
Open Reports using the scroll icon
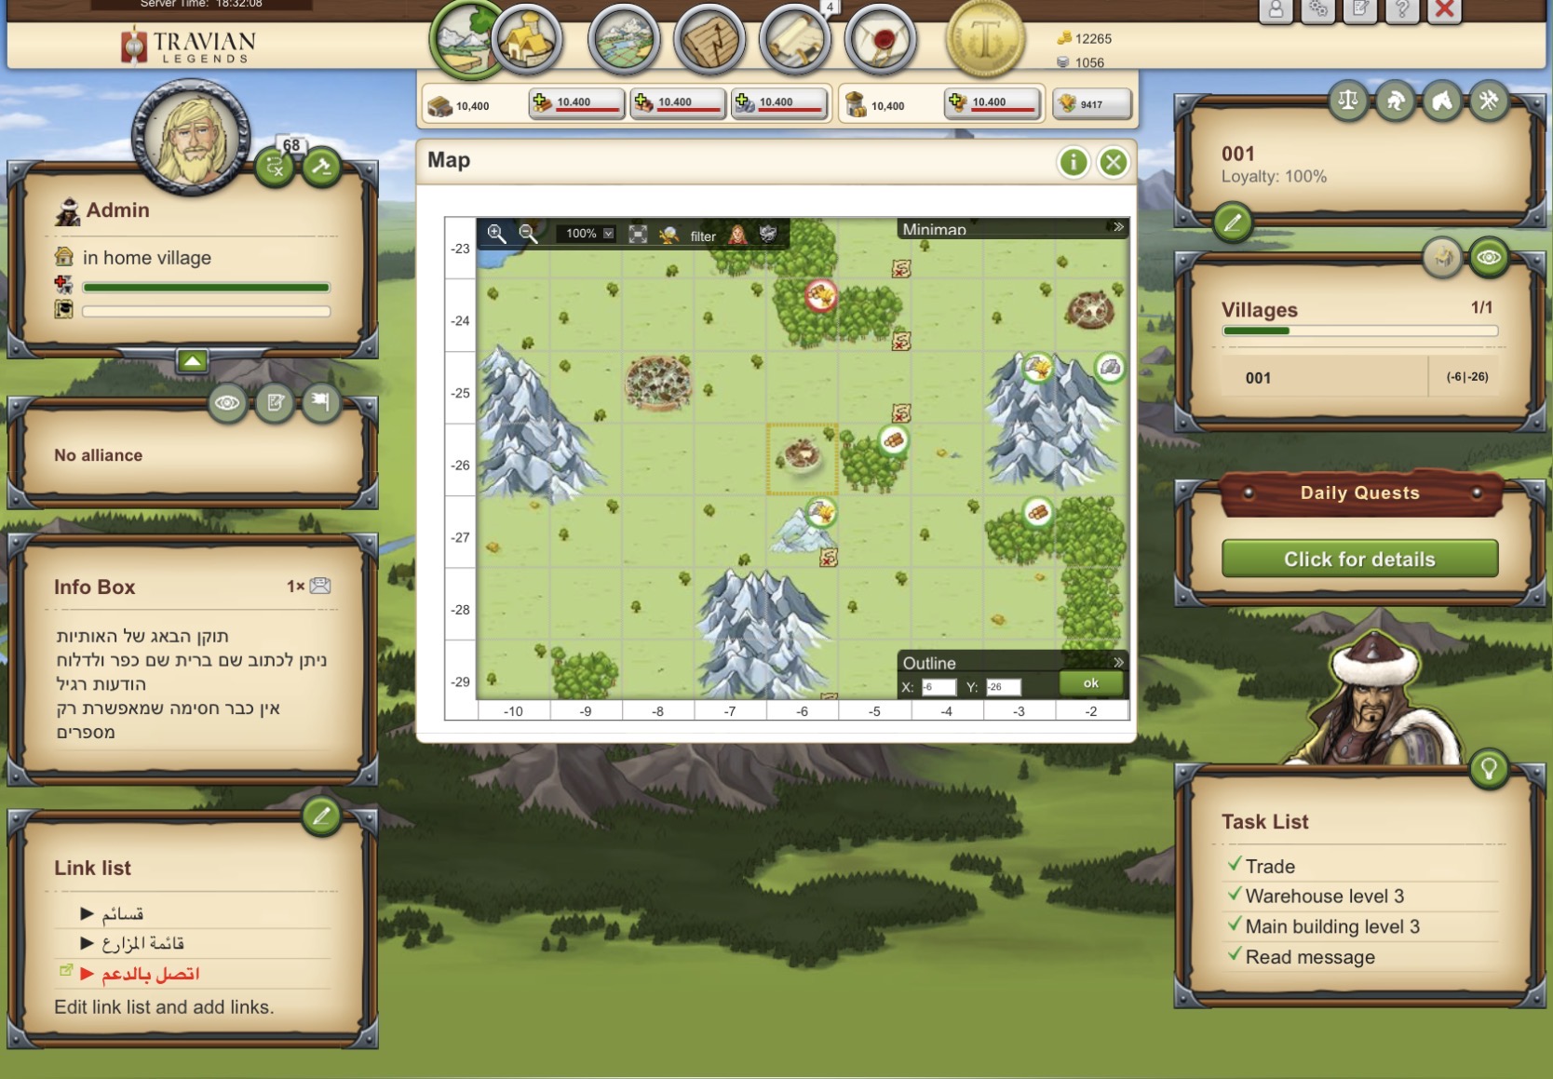(793, 40)
